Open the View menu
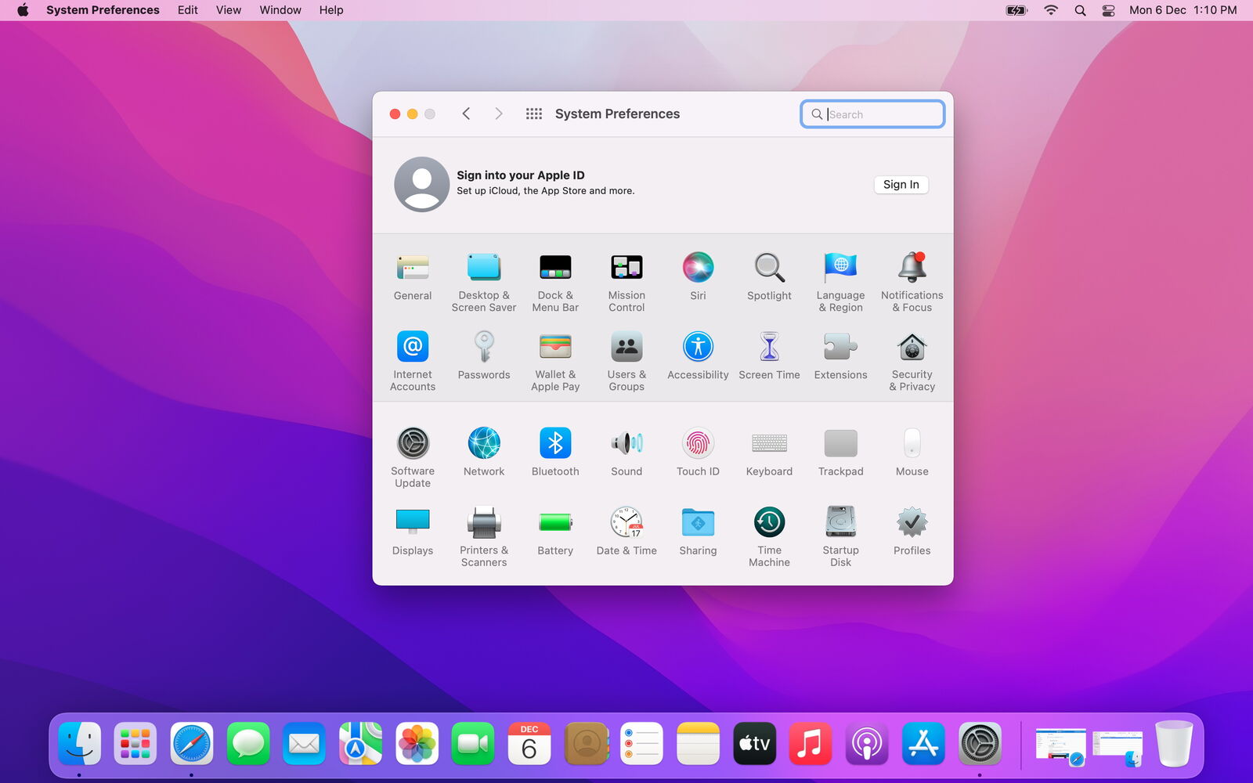The width and height of the screenshot is (1253, 783). [229, 10]
